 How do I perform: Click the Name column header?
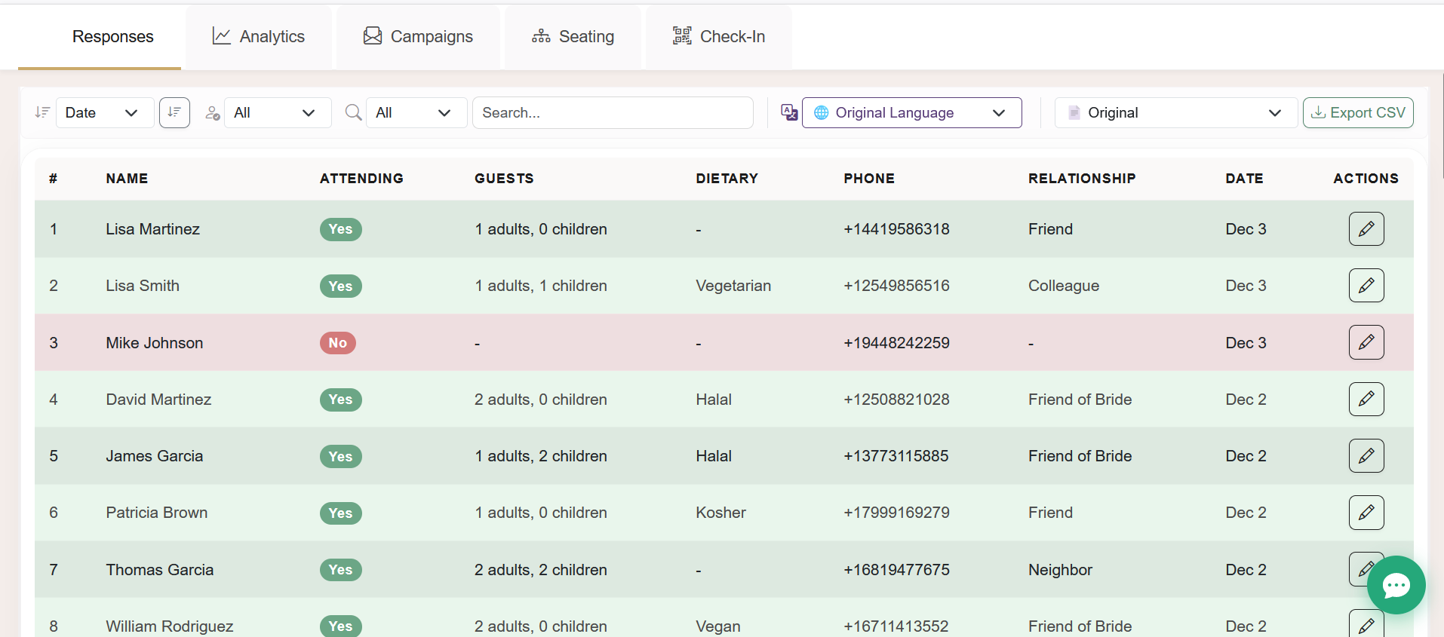pyautogui.click(x=127, y=179)
